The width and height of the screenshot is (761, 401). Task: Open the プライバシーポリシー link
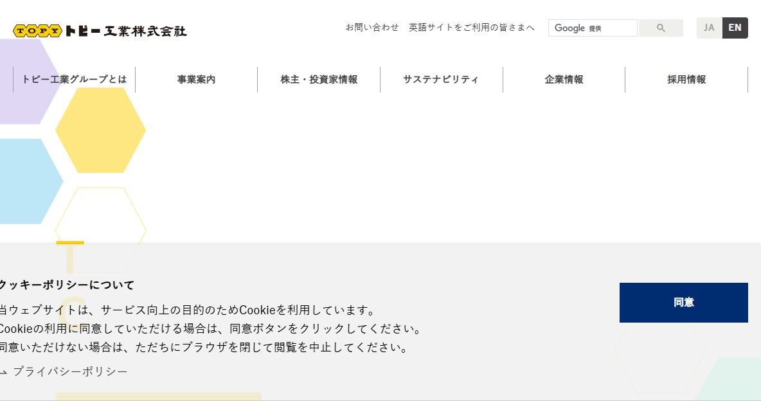pyautogui.click(x=70, y=371)
